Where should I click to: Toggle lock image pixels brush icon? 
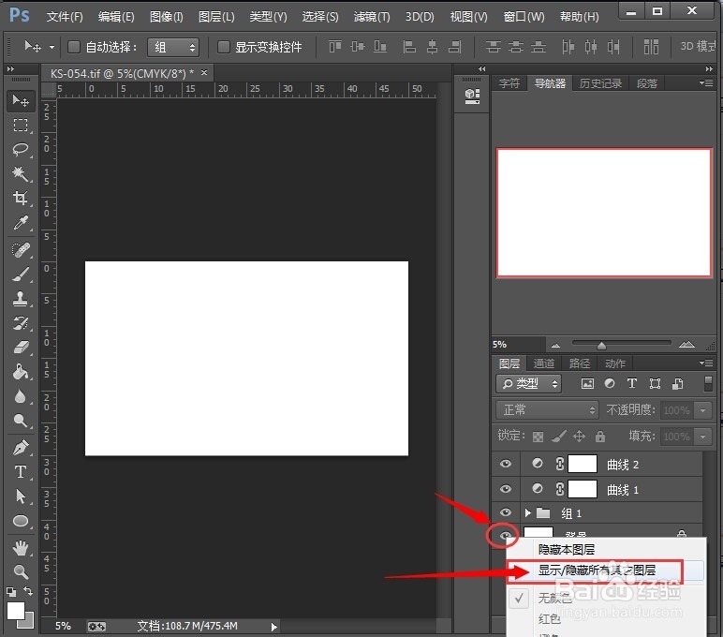[x=559, y=436]
